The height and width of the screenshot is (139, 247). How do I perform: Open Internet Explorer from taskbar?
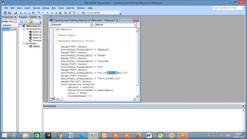tap(15, 136)
